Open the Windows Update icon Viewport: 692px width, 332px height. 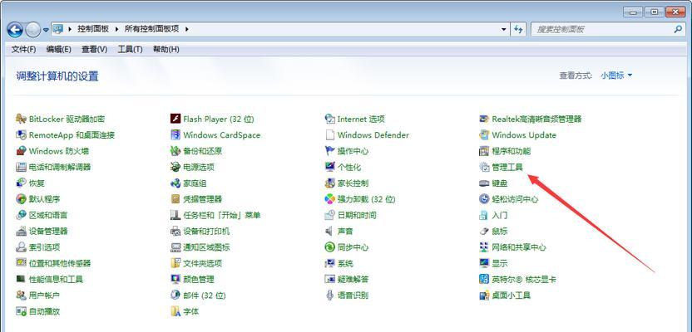tap(484, 134)
